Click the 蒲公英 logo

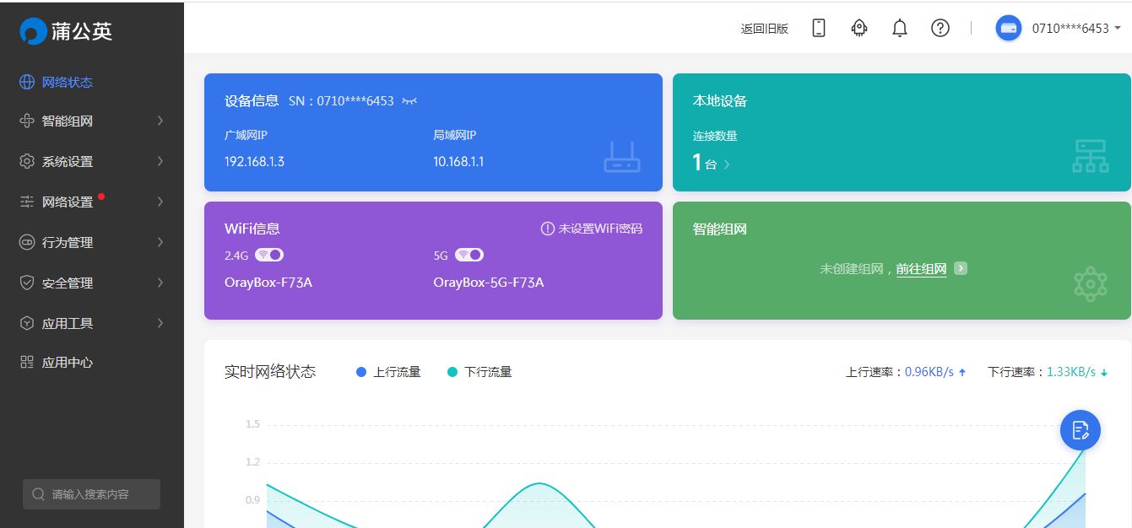pyautogui.click(x=66, y=31)
